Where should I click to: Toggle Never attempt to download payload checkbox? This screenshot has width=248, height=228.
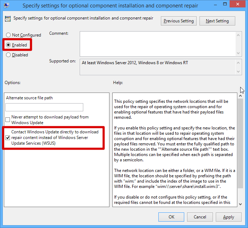coord(8,120)
